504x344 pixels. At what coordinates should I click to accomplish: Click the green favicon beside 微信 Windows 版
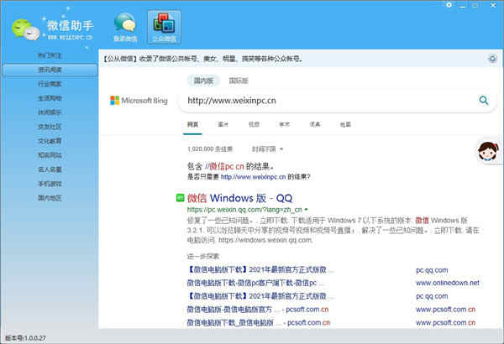[180, 198]
